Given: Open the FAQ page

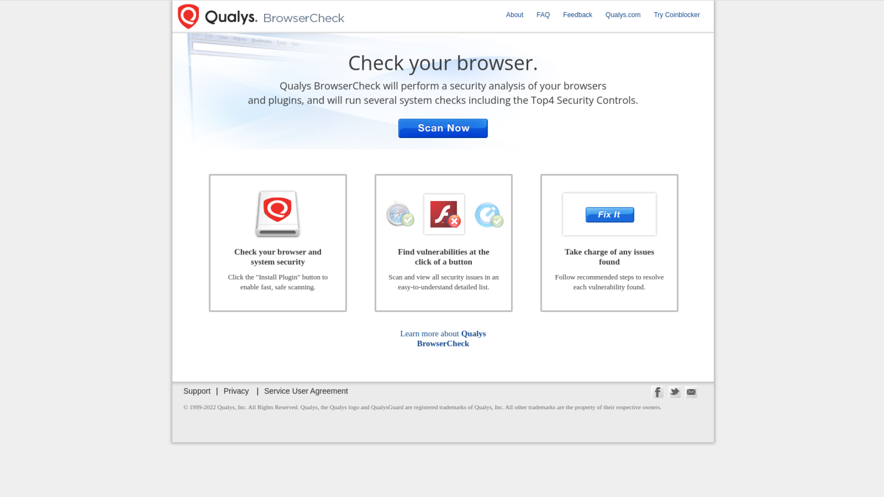Looking at the screenshot, I should [x=543, y=15].
